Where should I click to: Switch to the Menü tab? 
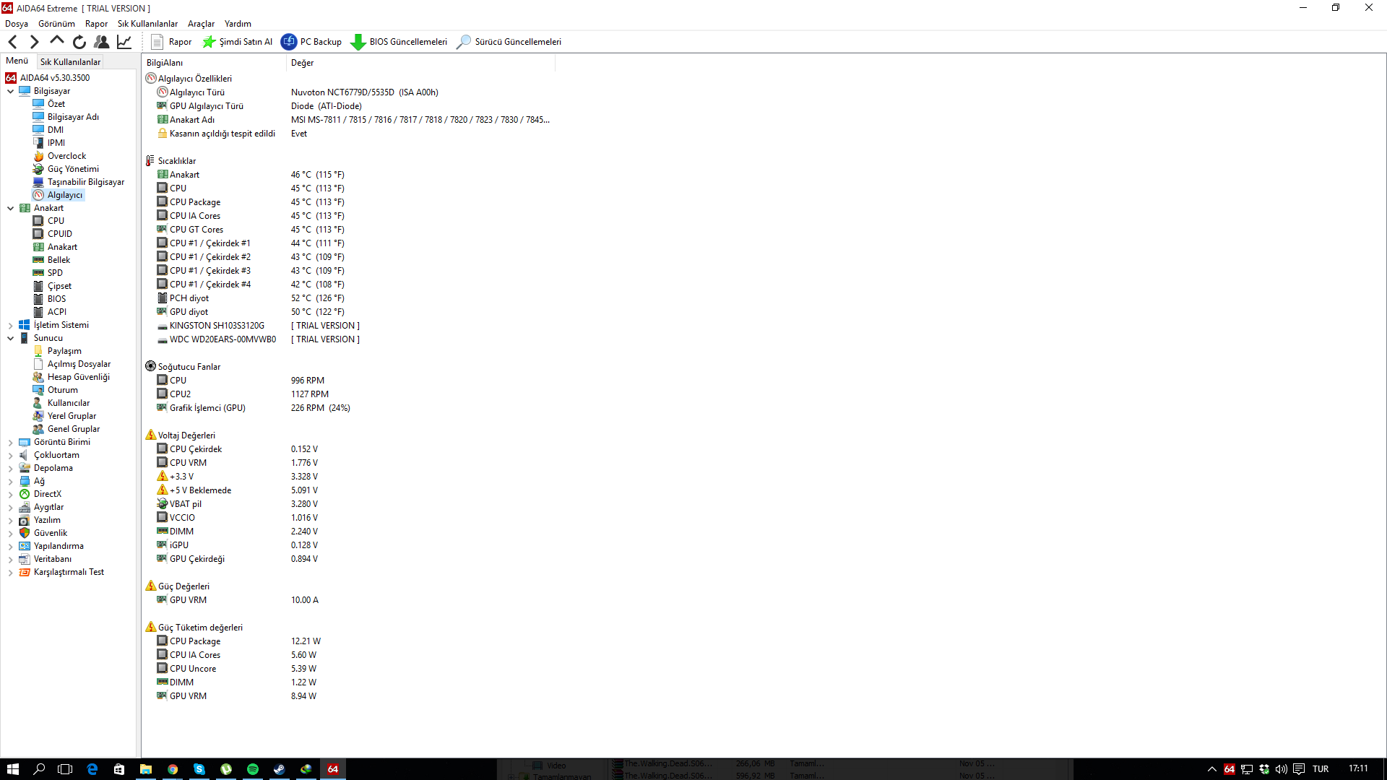coord(17,61)
